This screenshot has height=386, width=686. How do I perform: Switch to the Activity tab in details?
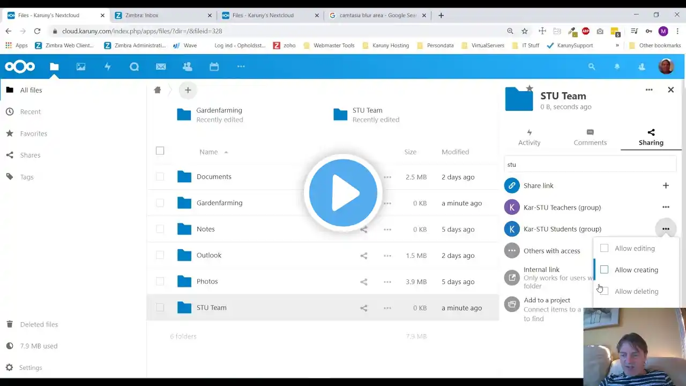530,137
